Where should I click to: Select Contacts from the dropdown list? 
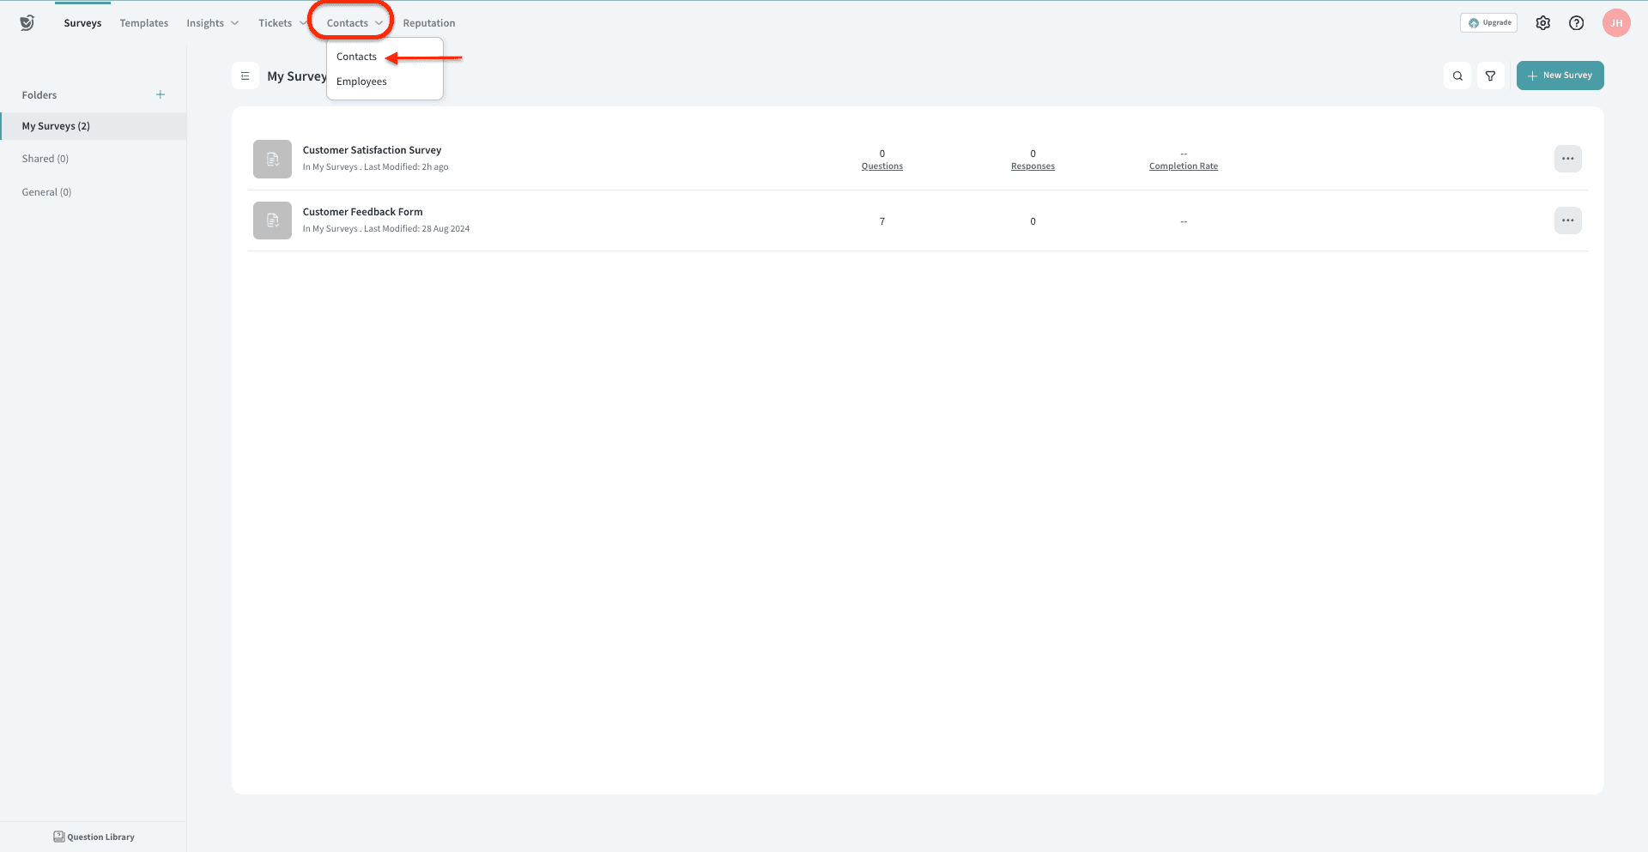coord(356,57)
